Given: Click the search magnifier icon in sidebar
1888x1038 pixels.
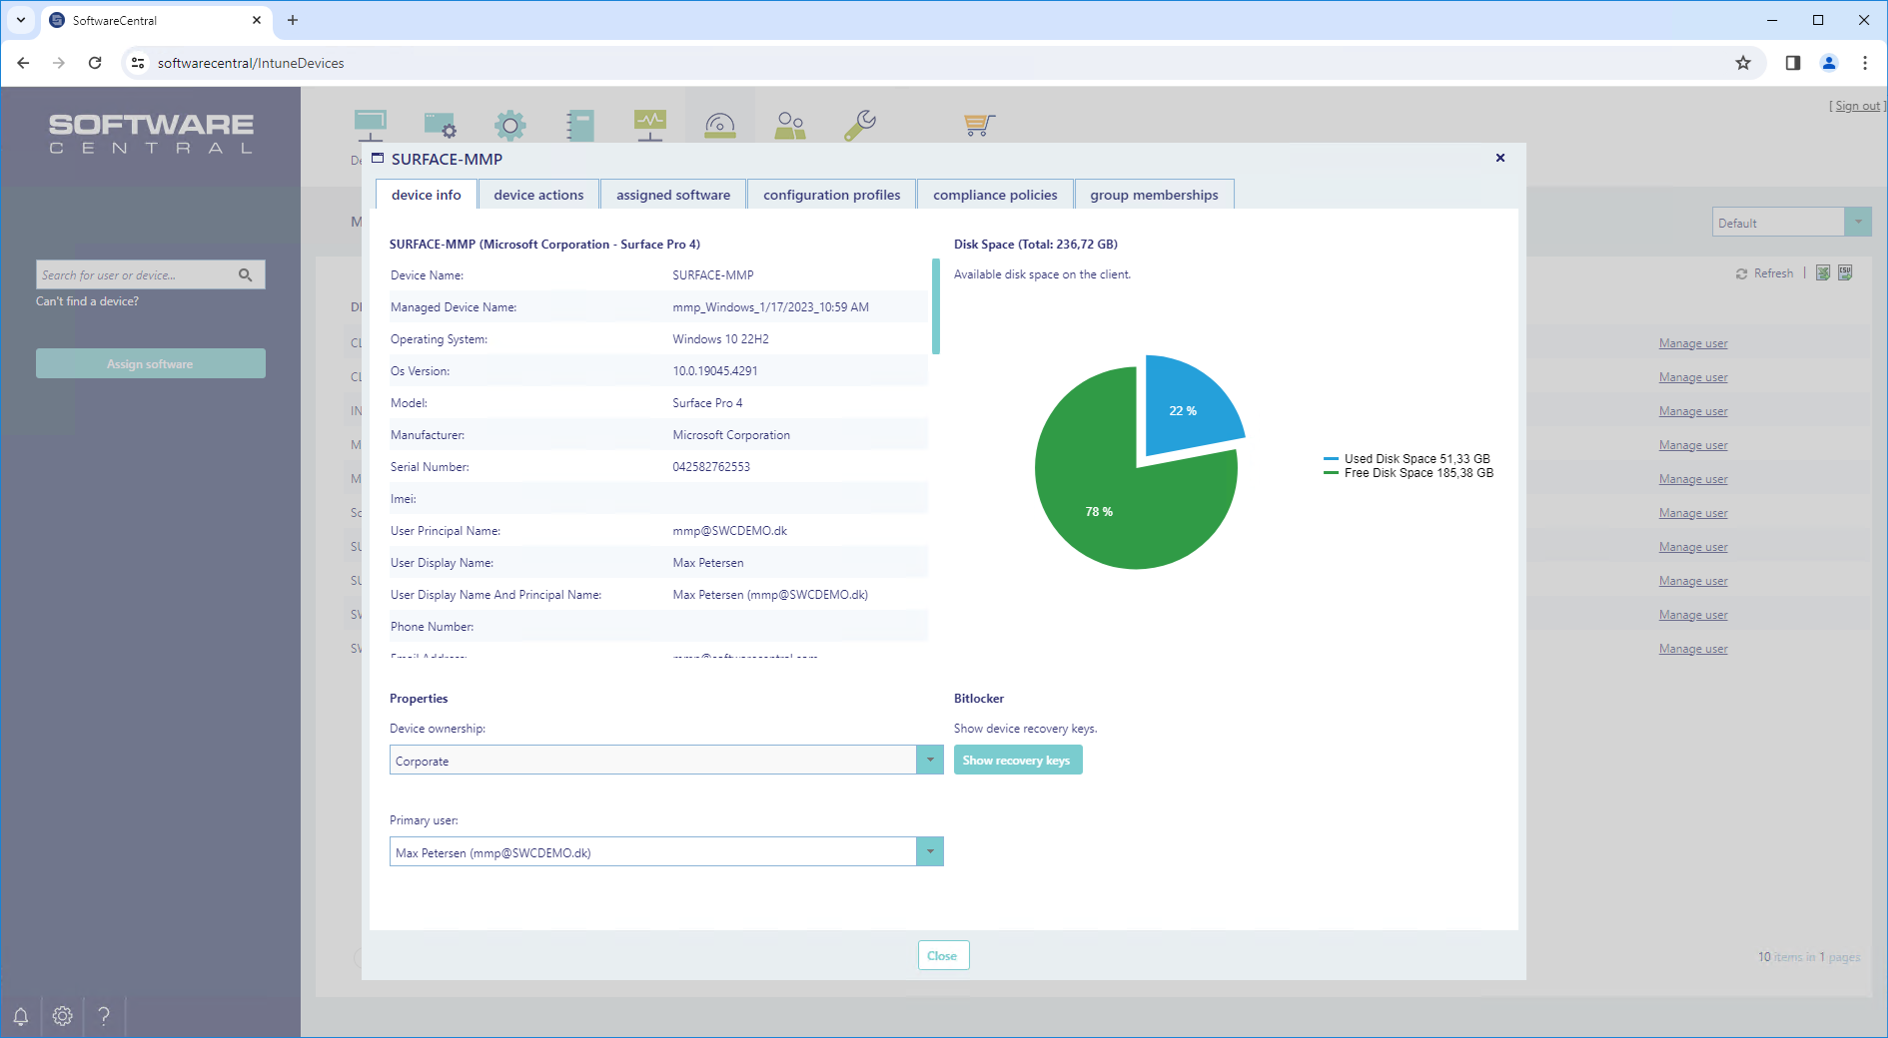Looking at the screenshot, I should (246, 275).
